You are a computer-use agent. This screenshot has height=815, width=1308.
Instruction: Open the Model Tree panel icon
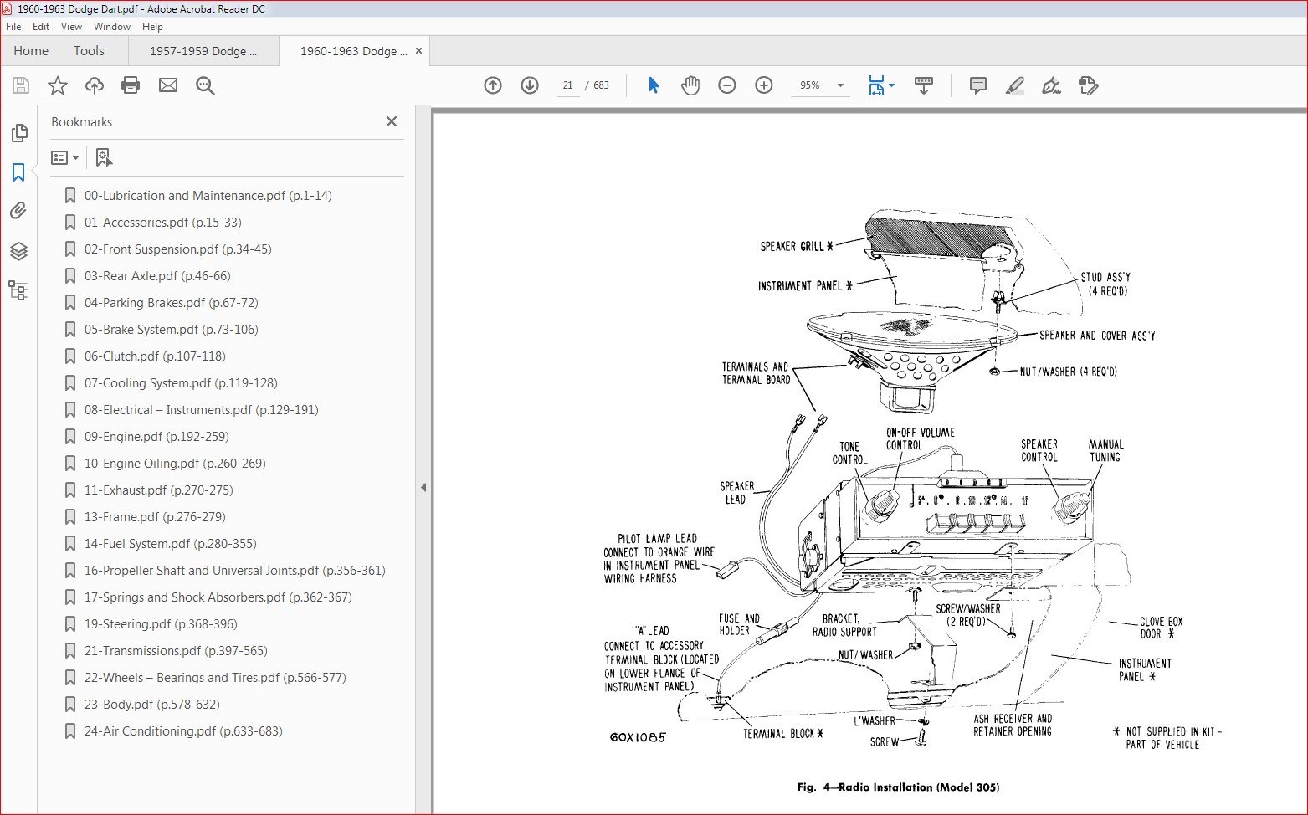point(18,290)
